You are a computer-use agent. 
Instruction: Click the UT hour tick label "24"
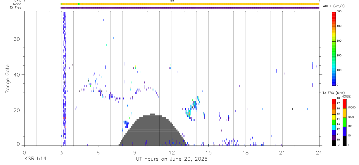319,152
